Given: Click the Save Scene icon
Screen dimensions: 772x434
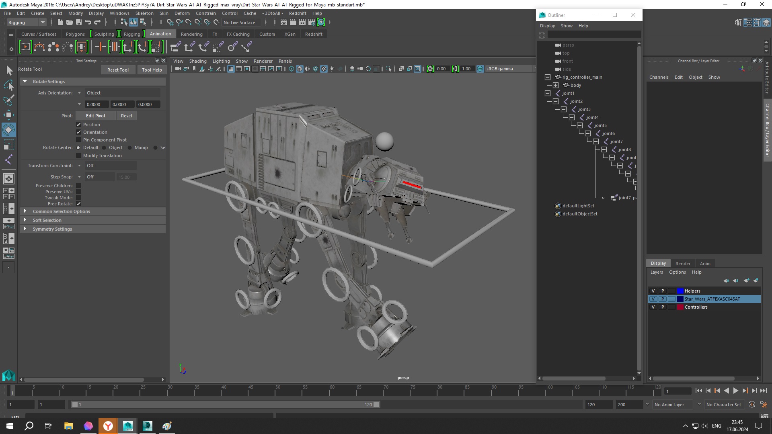Looking at the screenshot, I should coord(78,23).
